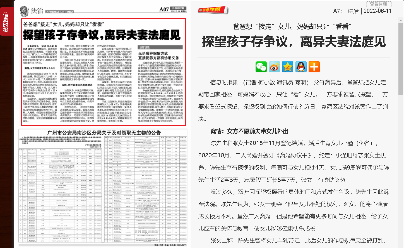This screenshot has height=248, width=404.
Task: Open the 广州市公安局南沙区分局 notice on the page
Action: [104, 187]
